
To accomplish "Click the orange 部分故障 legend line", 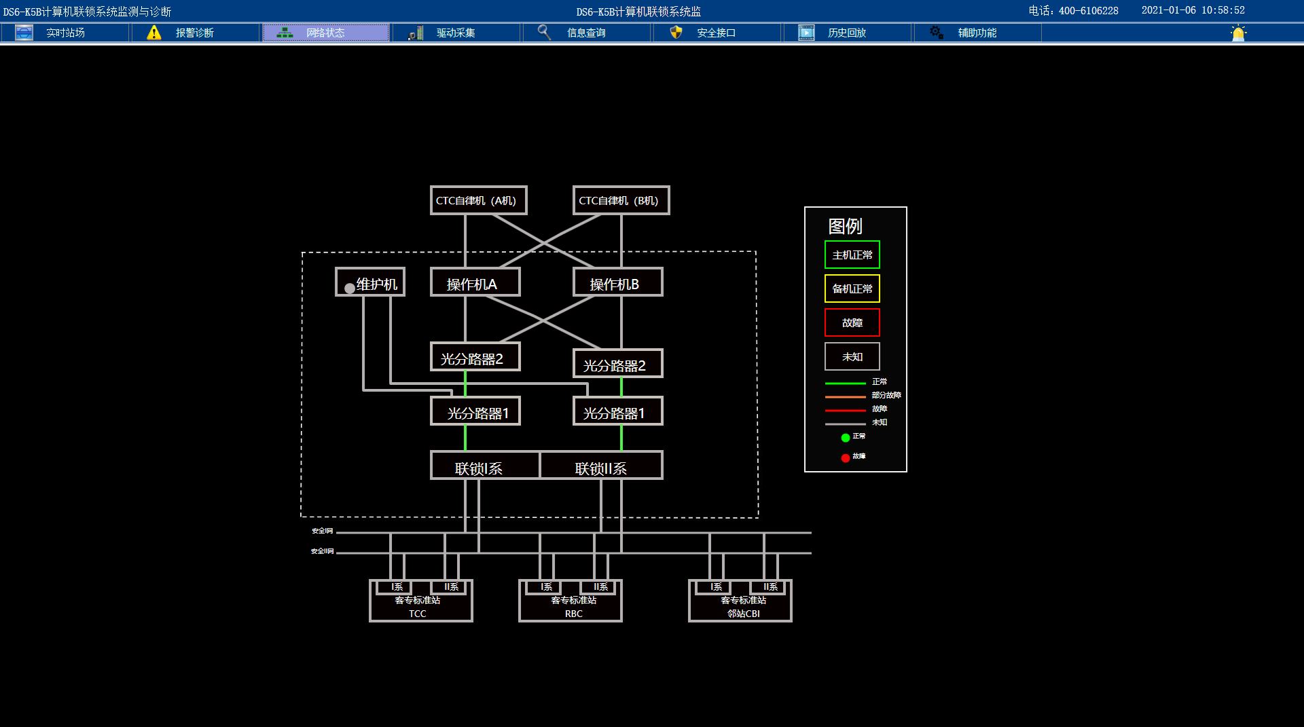I will click(846, 396).
